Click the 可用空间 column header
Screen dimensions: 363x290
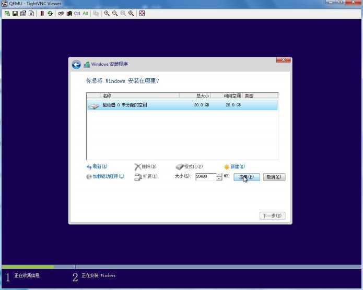[x=226, y=95]
